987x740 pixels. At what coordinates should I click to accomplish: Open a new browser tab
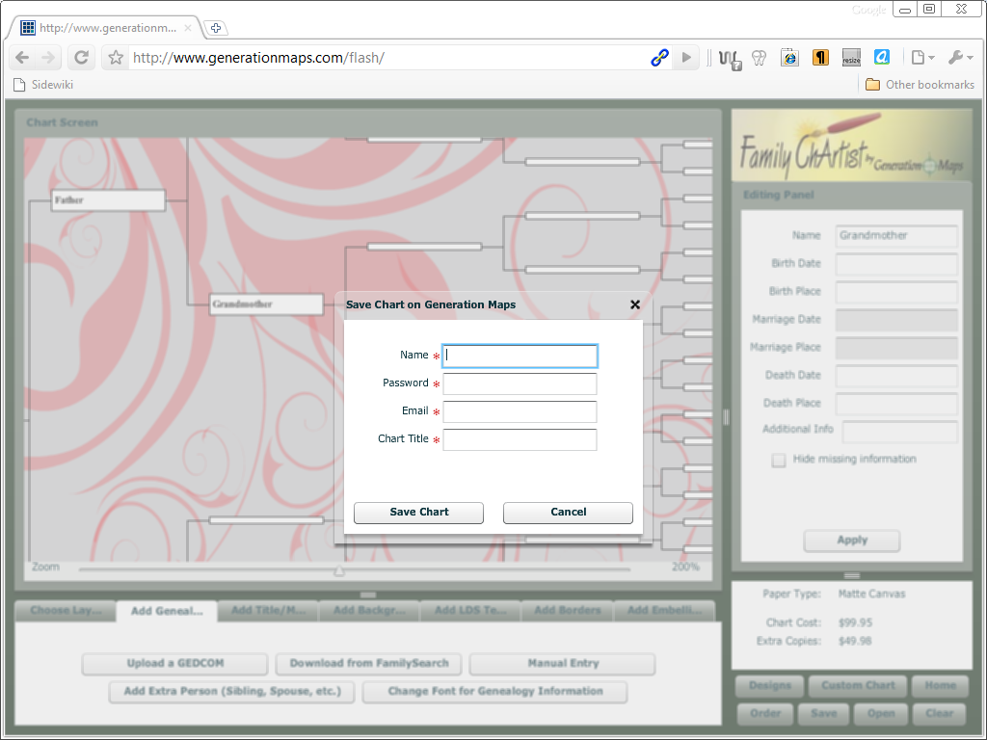(216, 28)
